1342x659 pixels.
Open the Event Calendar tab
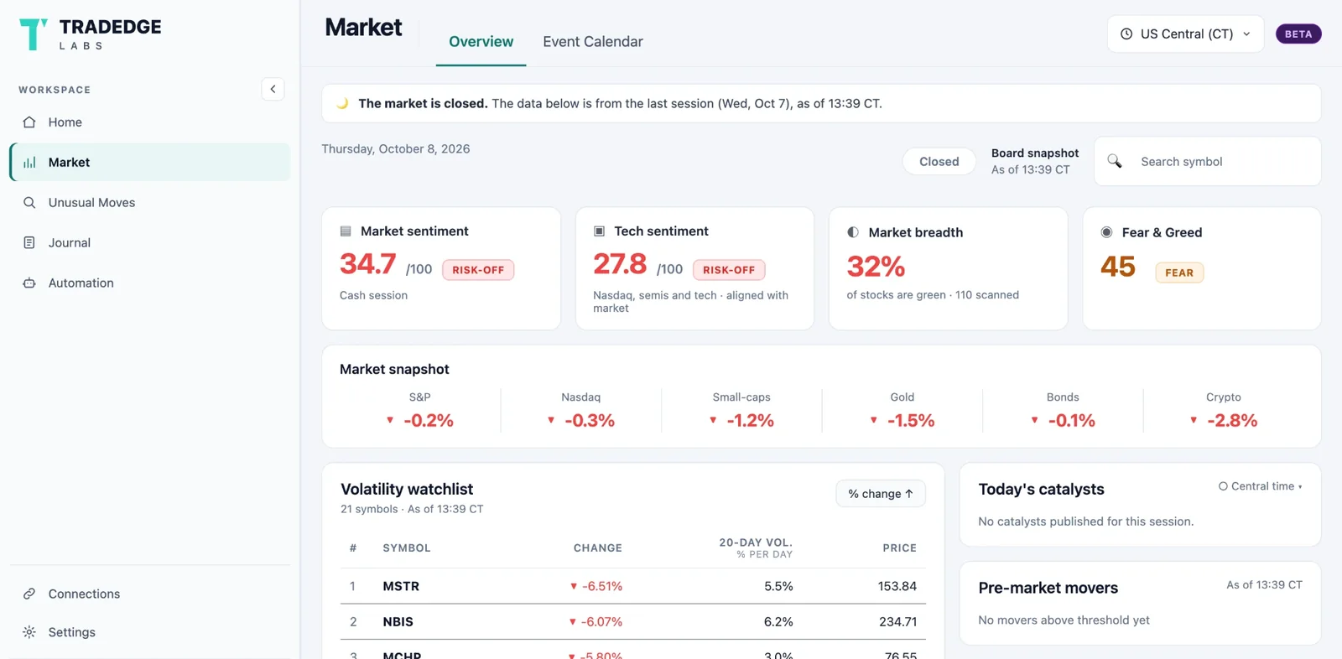593,42
